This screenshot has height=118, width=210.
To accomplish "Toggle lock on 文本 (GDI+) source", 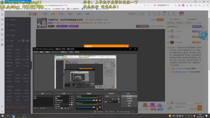I will click(72, 102).
